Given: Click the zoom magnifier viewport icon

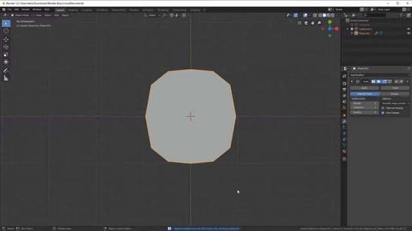Looking at the screenshot, I should tap(319, 23).
